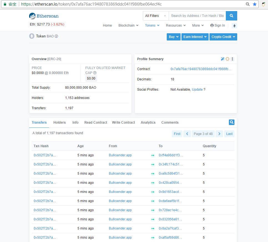
Task: Expand the Resources menu
Action: [176, 26]
